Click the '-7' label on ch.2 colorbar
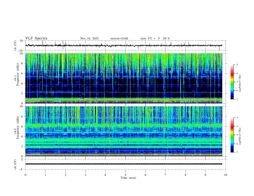Viewport: 254px width, 196px height. (x=236, y=152)
